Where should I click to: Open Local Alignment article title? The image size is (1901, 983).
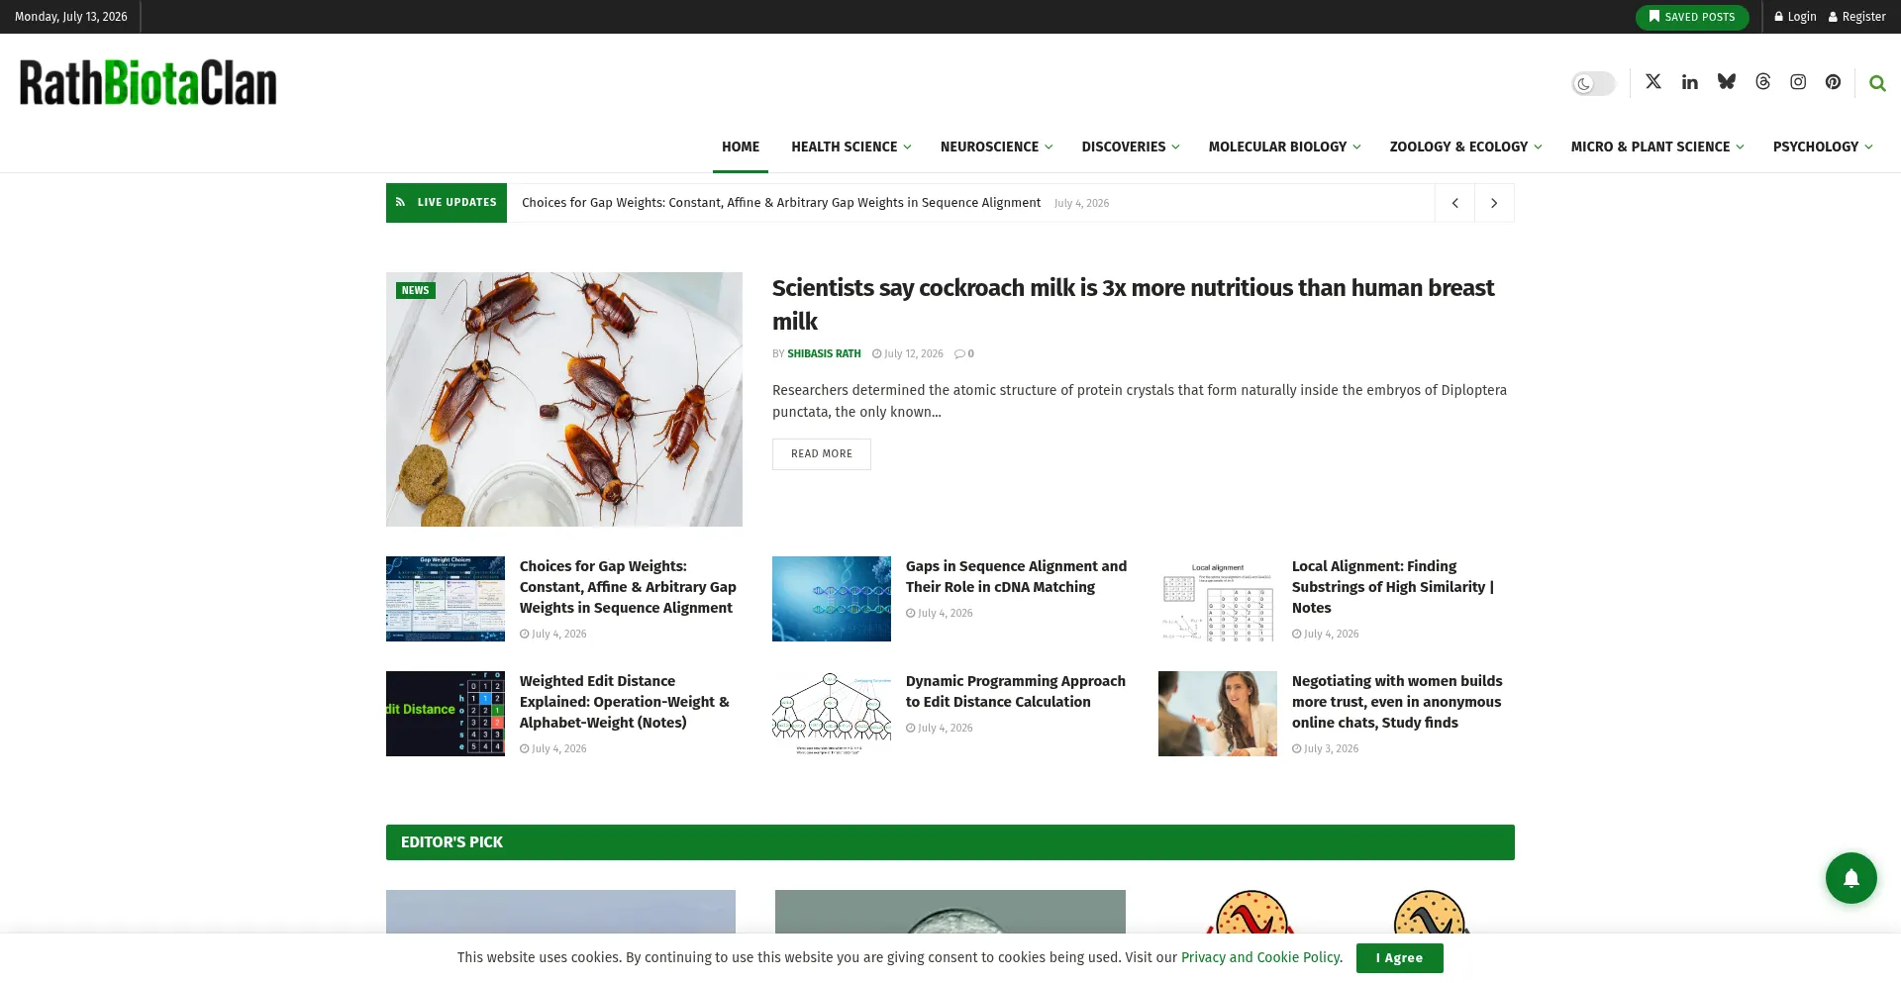coord(1393,587)
